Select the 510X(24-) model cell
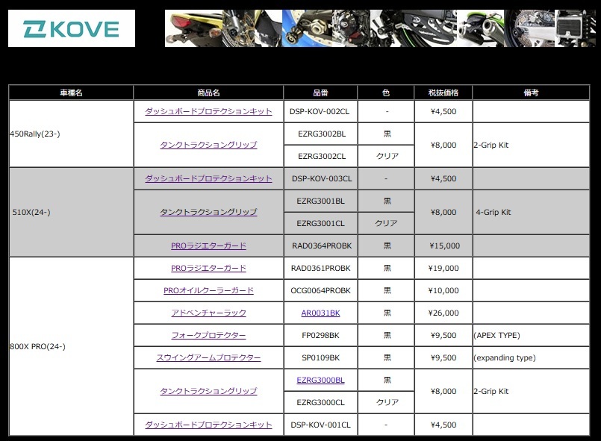This screenshot has width=601, height=441. tap(71, 212)
